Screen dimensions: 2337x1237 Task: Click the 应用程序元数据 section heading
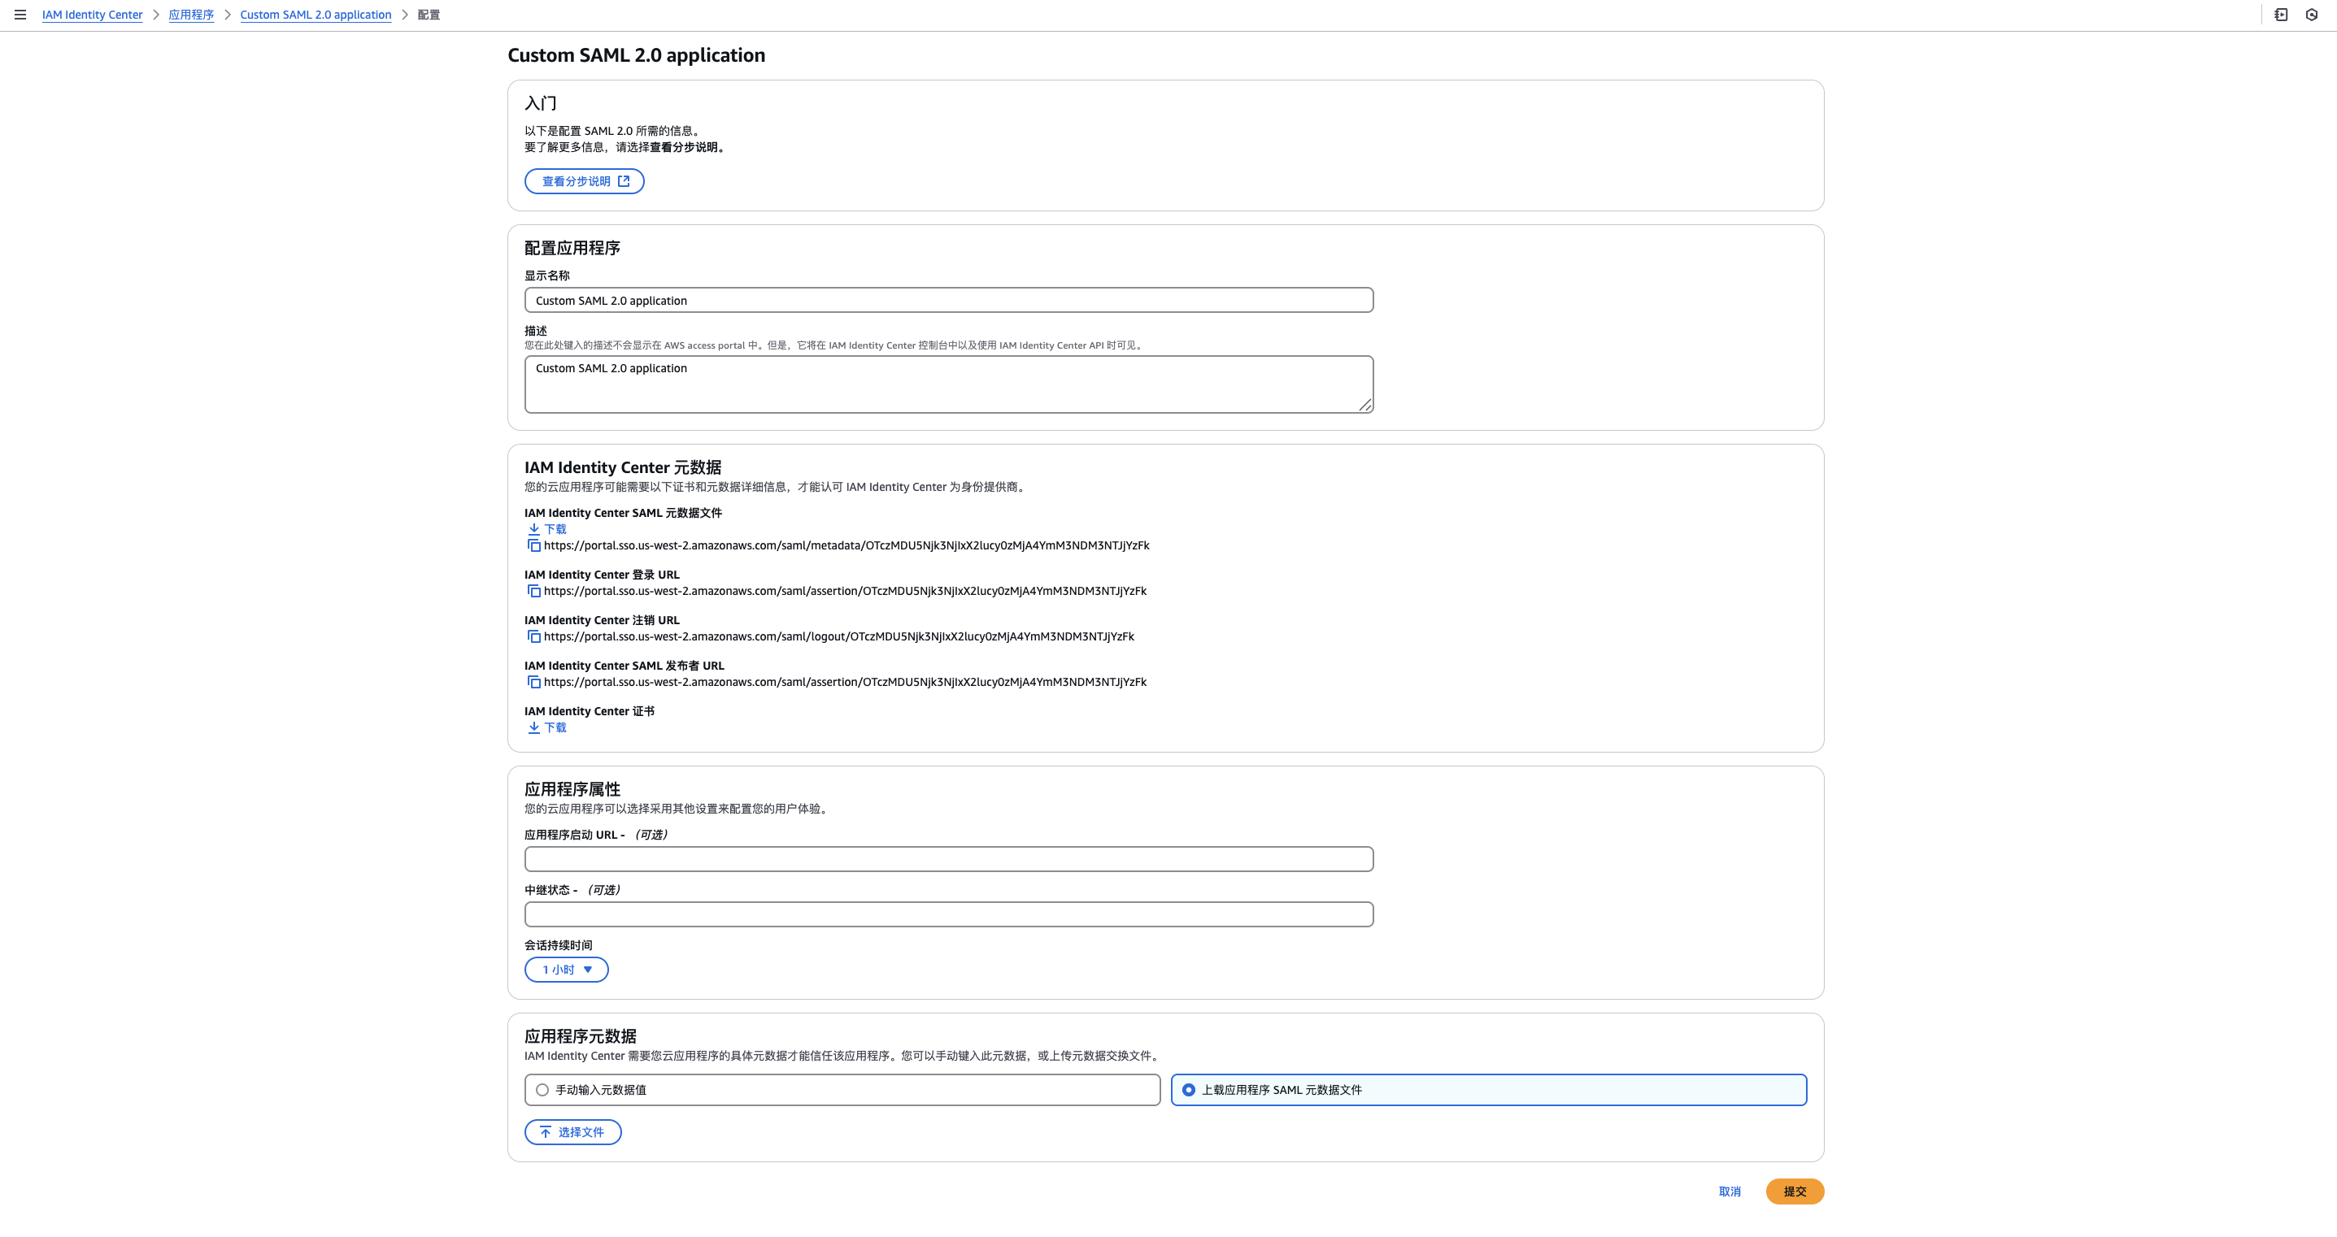[x=581, y=1035]
